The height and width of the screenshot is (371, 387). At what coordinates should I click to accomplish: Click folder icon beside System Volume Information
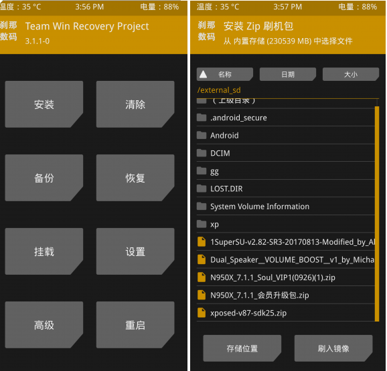[x=202, y=206]
